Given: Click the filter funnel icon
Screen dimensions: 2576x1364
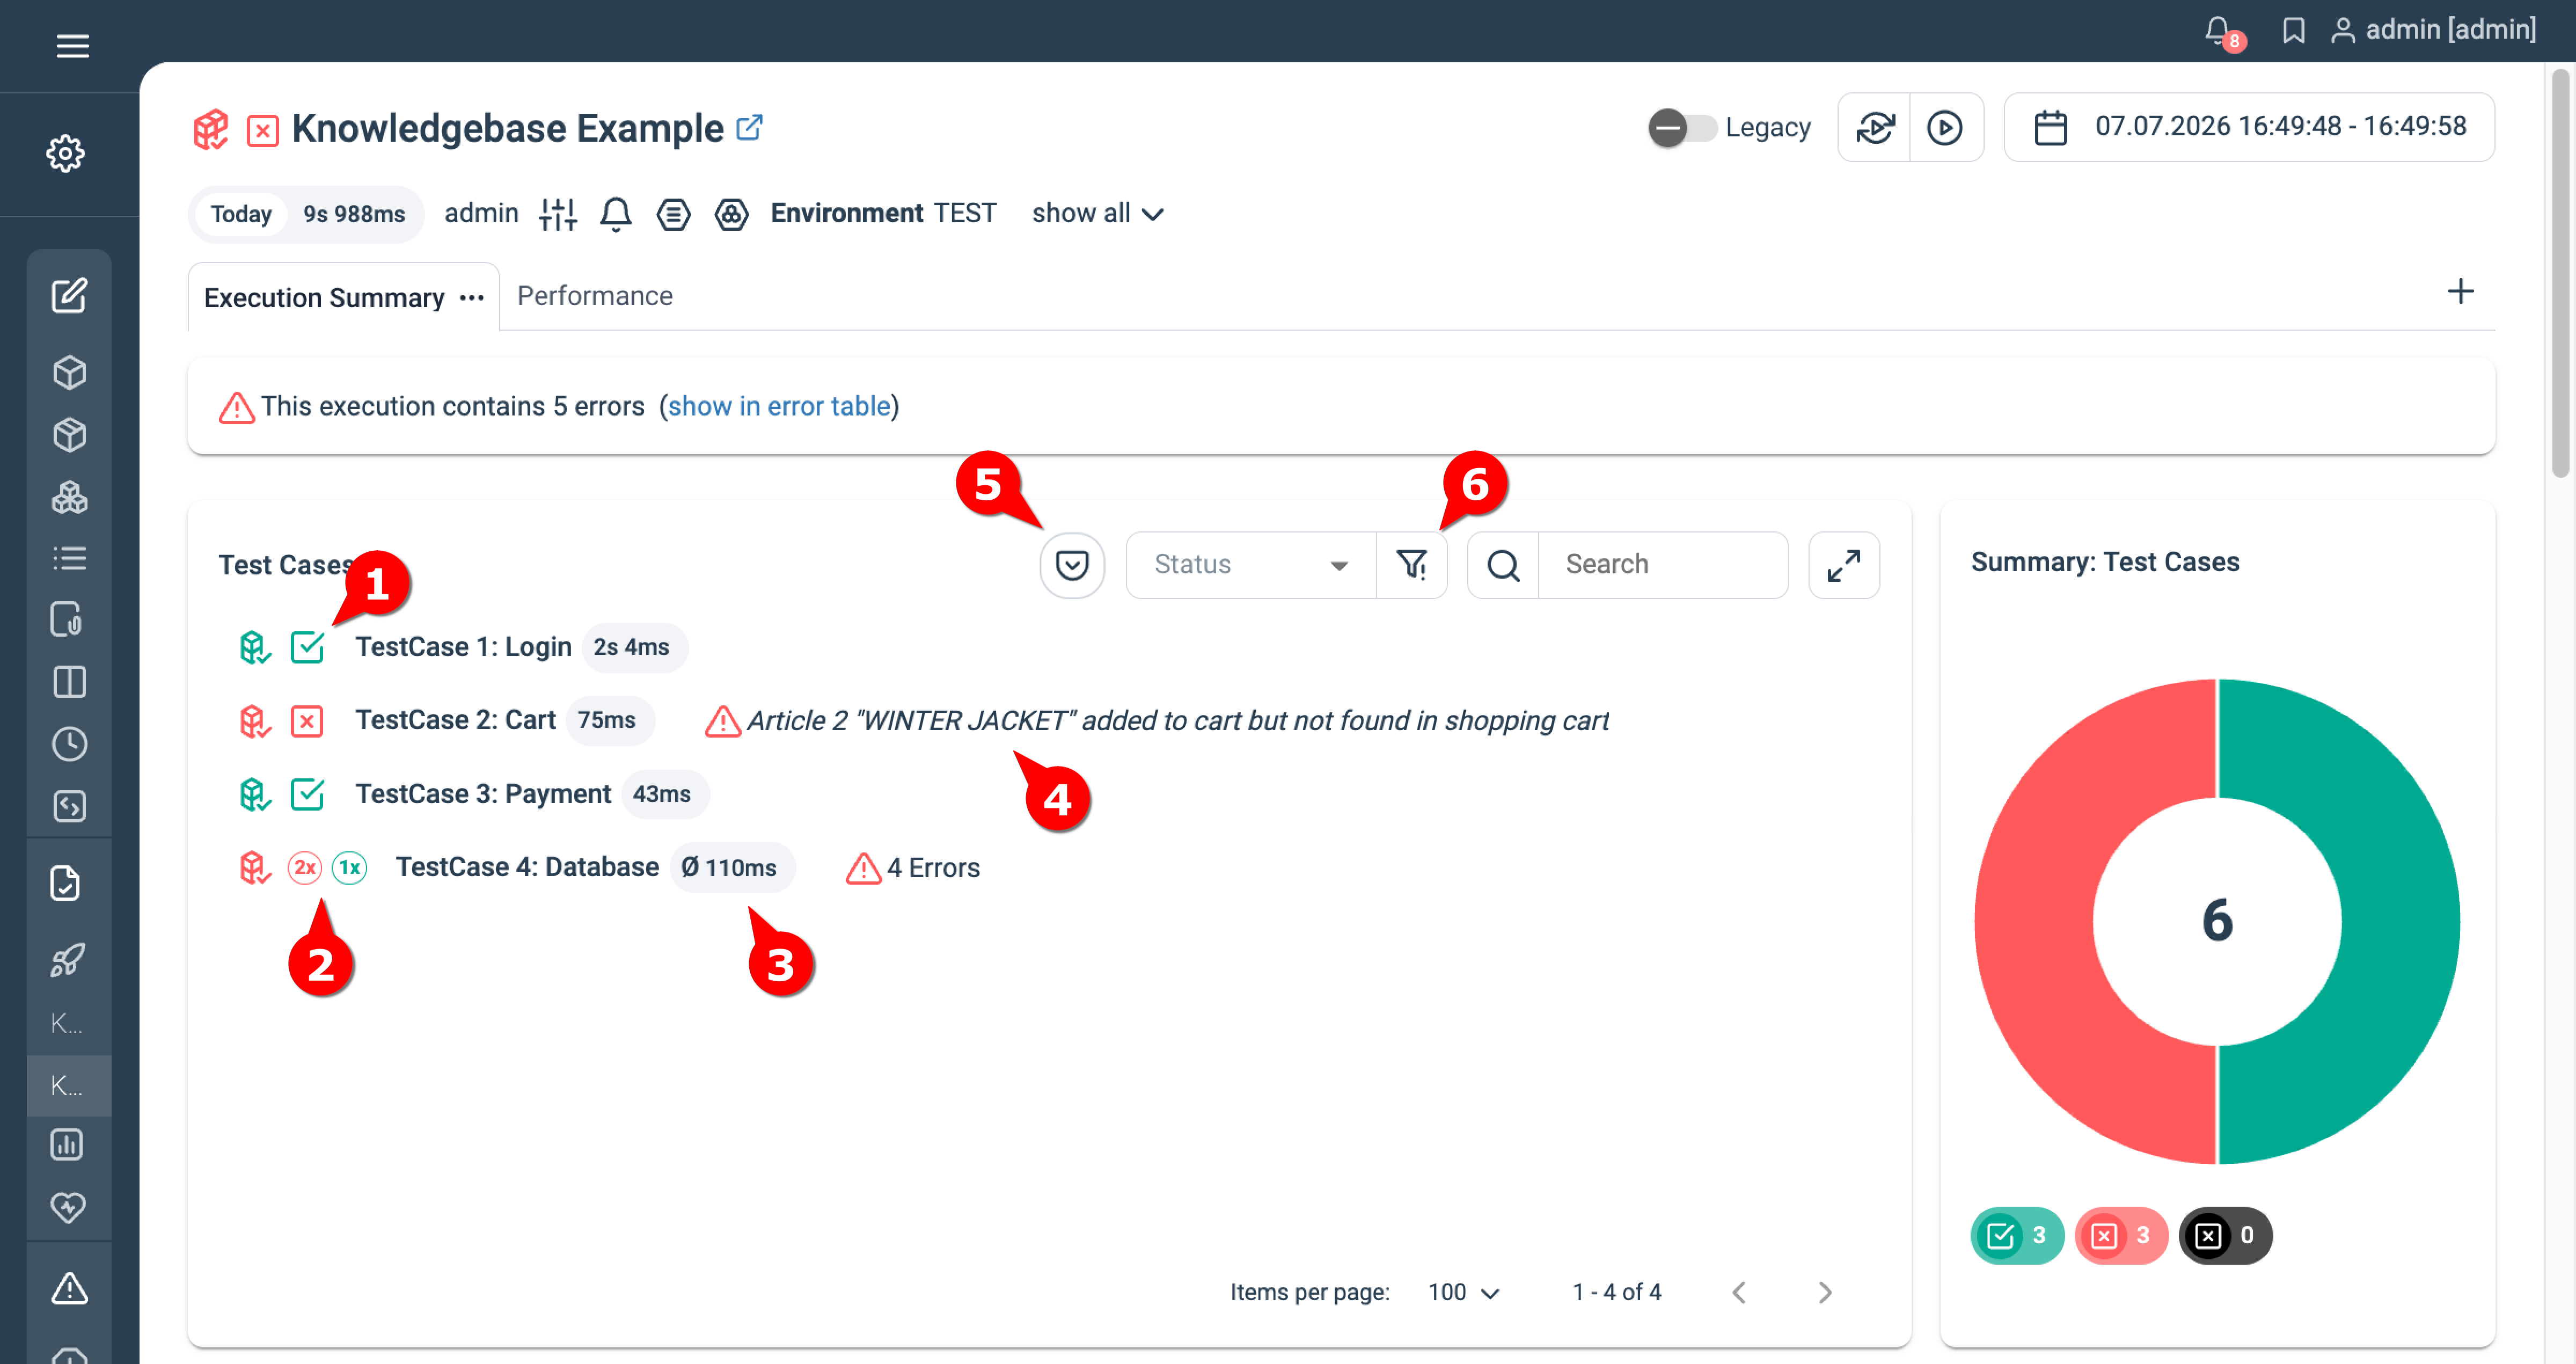Looking at the screenshot, I should pos(1412,565).
